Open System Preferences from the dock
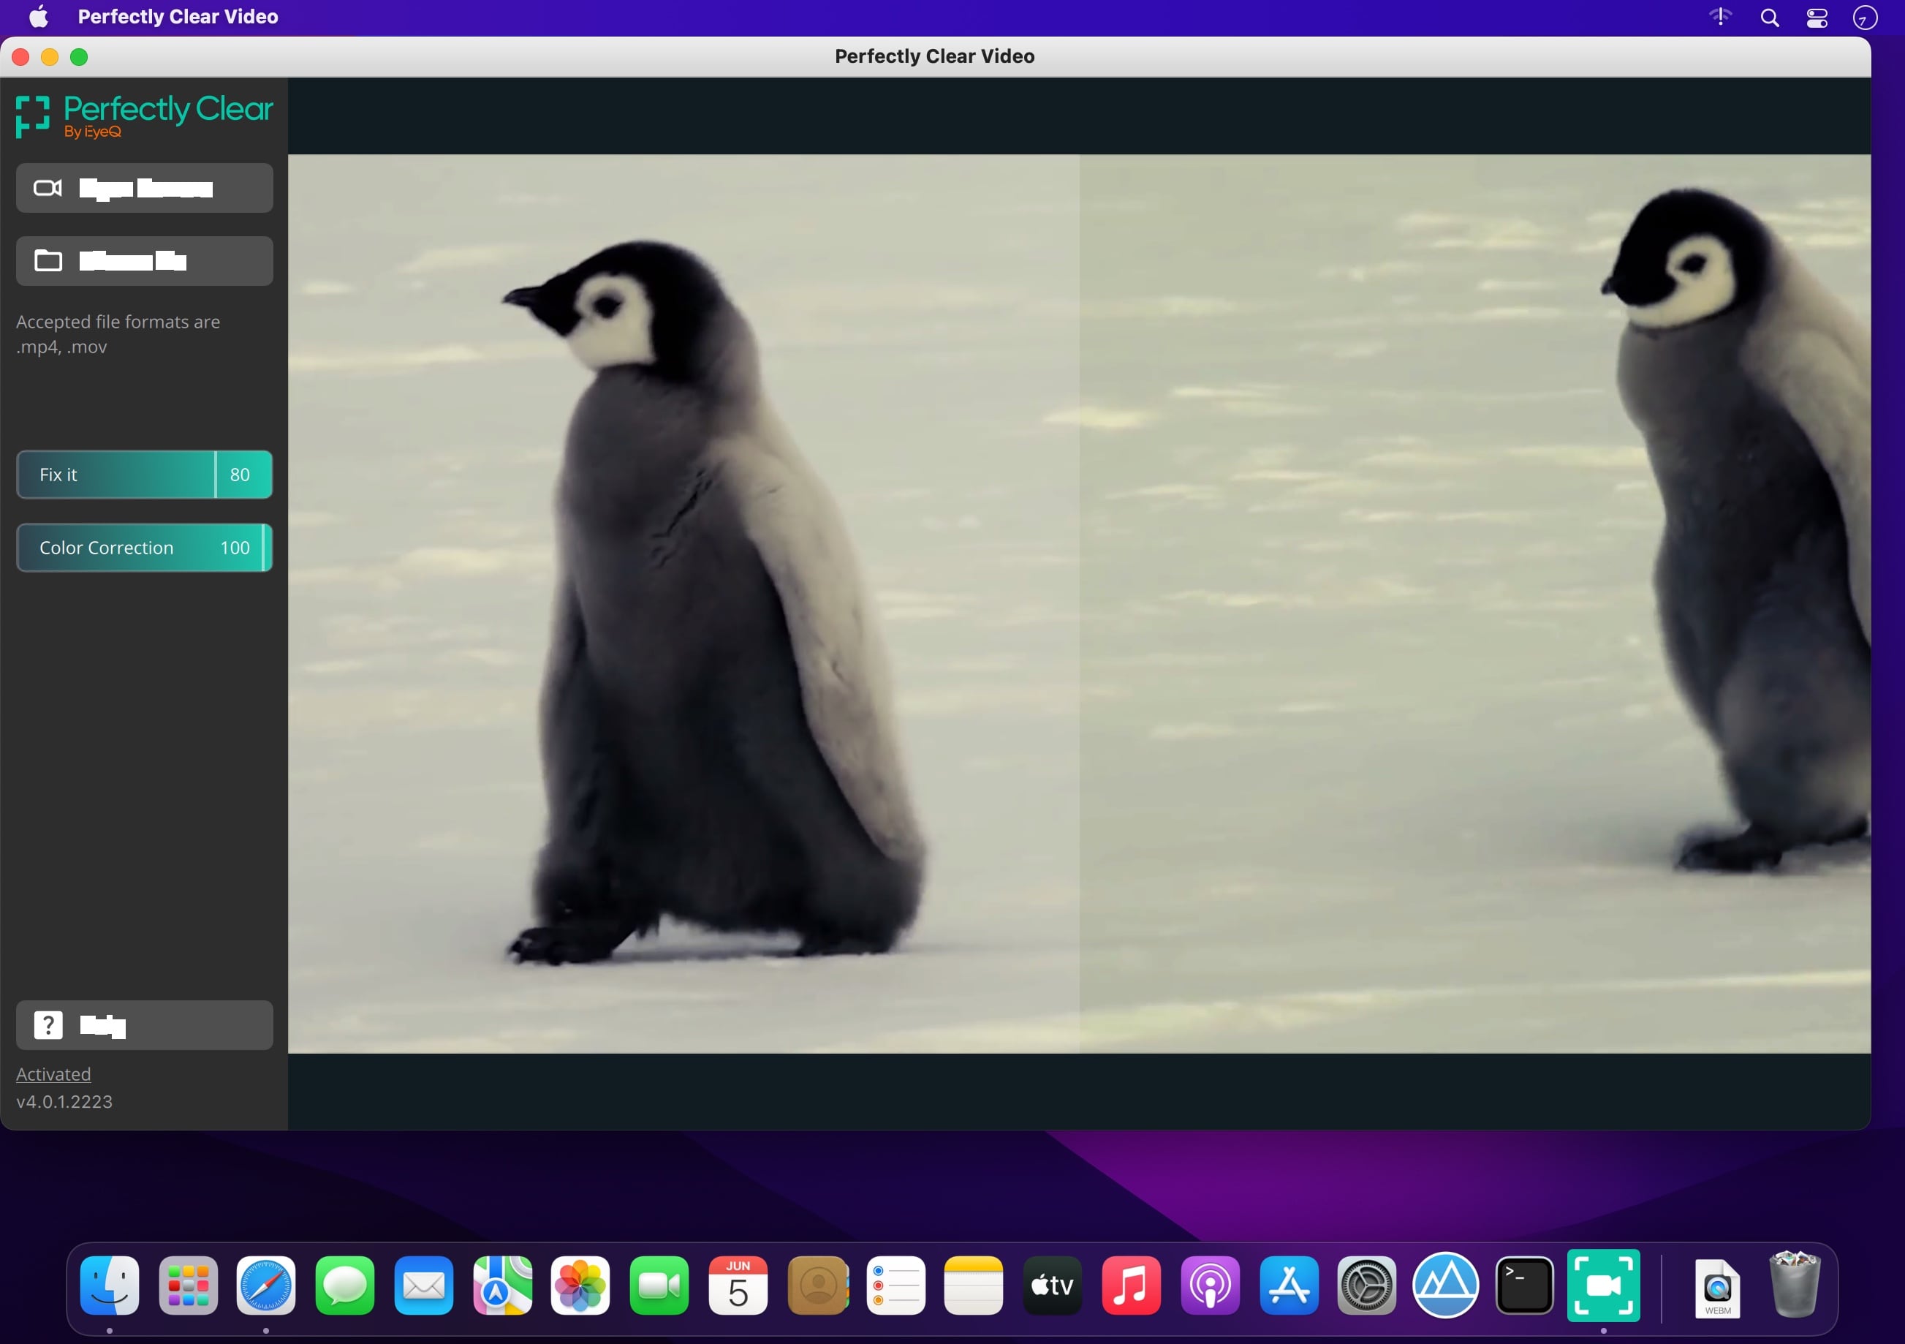 pyautogui.click(x=1367, y=1286)
